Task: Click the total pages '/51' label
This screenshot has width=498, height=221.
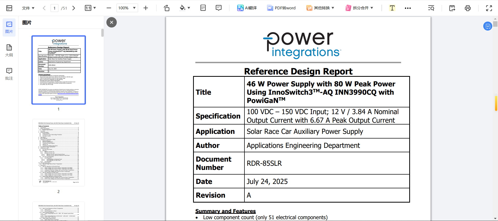Action: [x=64, y=8]
